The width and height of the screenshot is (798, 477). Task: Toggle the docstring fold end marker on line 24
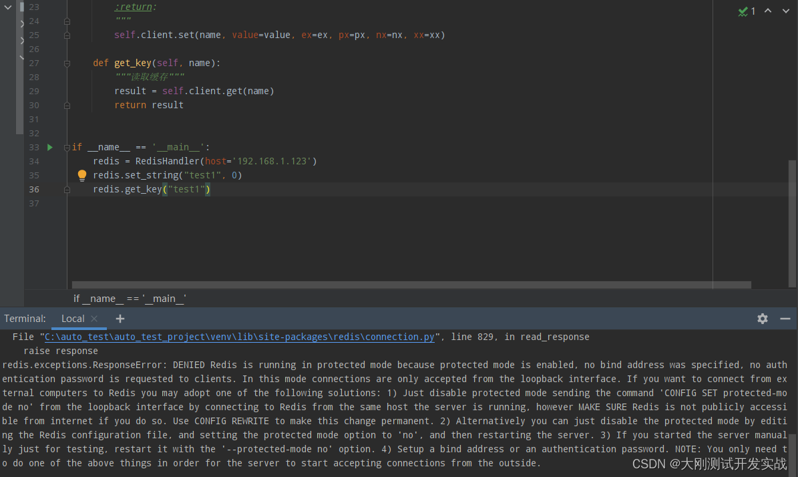(67, 21)
